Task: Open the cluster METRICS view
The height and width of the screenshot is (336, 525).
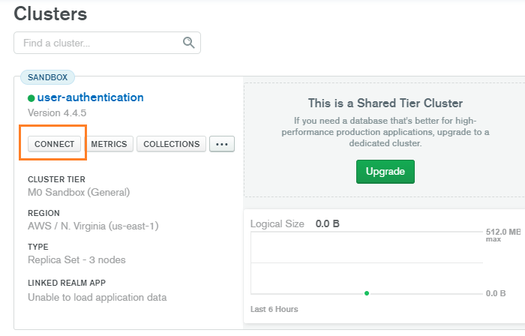Action: coord(110,144)
